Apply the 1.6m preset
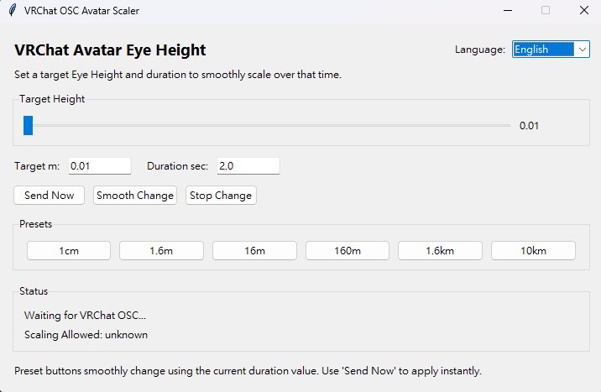This screenshot has height=392, width=601. pos(161,251)
